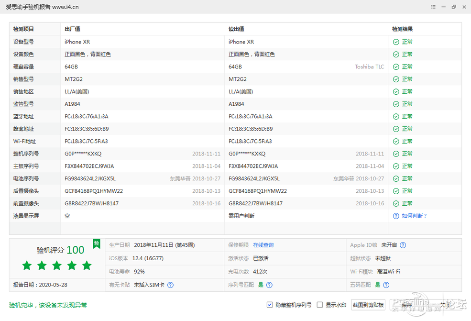Click factory color 正面黑色，背面红色
Screen dimensions: 471x321
(88, 55)
